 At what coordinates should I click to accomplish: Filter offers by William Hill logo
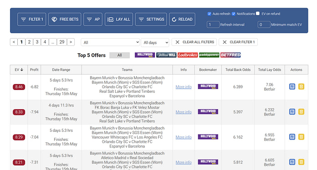point(166,55)
